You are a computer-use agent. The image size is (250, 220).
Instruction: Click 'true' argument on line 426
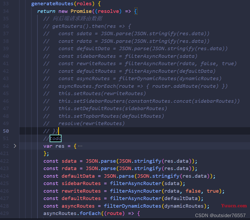213,191
